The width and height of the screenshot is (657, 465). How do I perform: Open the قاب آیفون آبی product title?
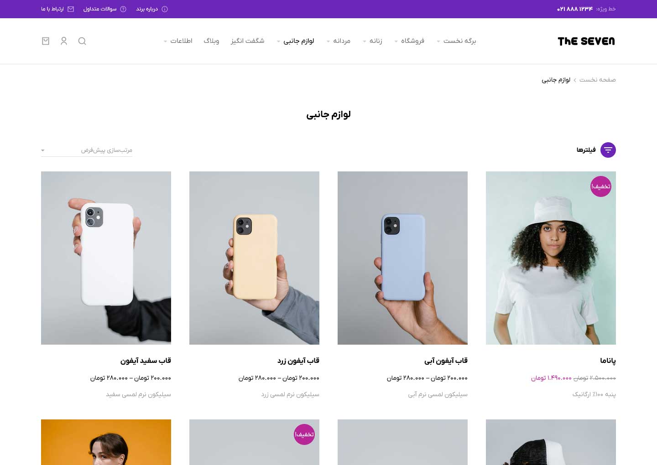[446, 361]
